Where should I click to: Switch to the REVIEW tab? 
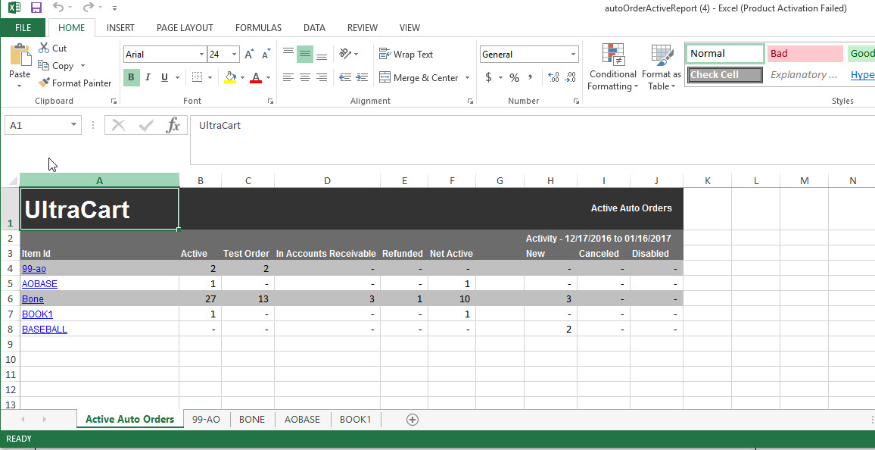[x=363, y=27]
